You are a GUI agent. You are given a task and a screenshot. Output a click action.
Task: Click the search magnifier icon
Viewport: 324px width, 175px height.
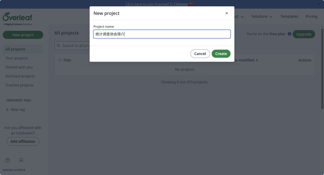coord(58,45)
